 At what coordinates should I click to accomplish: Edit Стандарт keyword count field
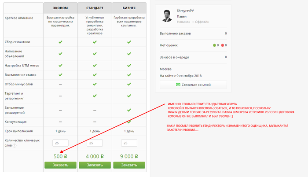(x=95, y=143)
